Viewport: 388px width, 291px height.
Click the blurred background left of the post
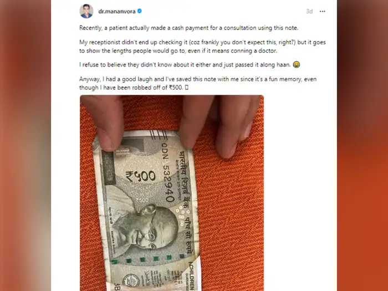25,145
